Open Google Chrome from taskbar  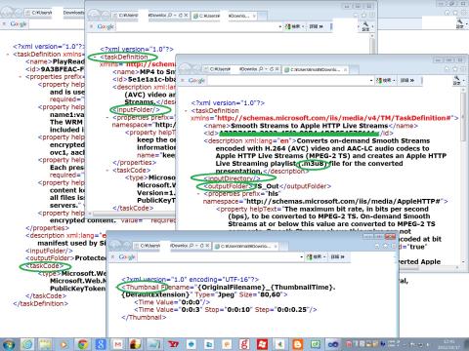83,344
